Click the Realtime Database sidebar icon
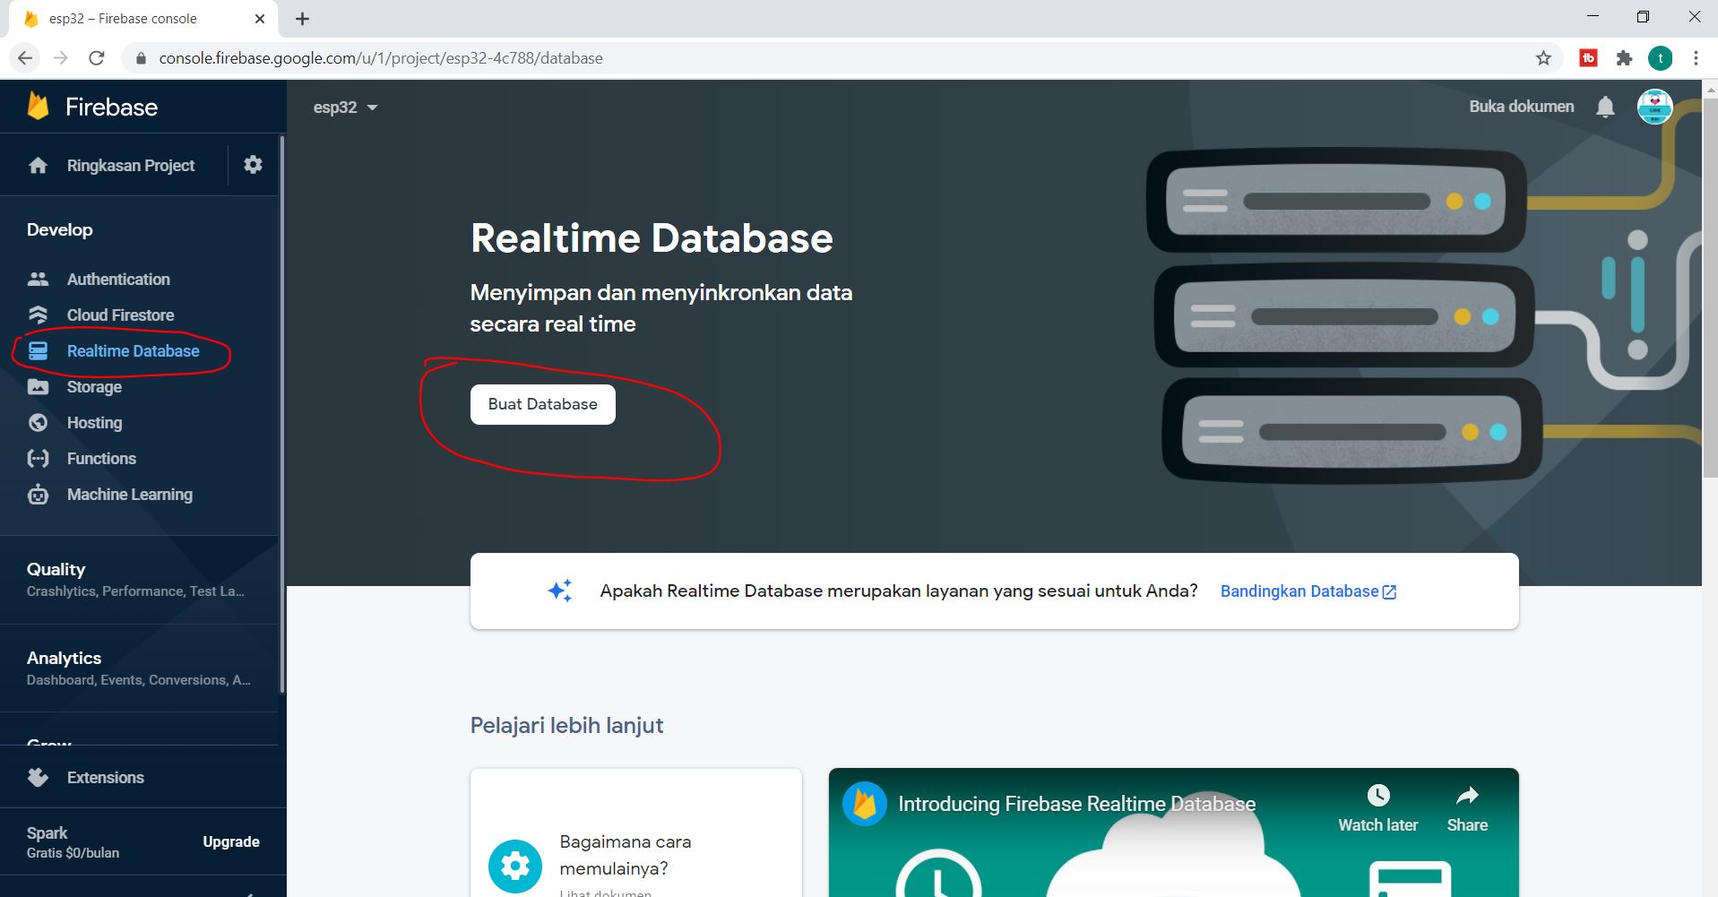The width and height of the screenshot is (1718, 897). pyautogui.click(x=38, y=350)
